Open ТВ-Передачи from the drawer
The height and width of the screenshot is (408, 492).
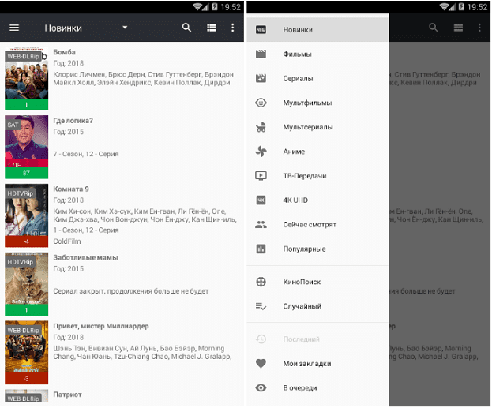pyautogui.click(x=304, y=176)
